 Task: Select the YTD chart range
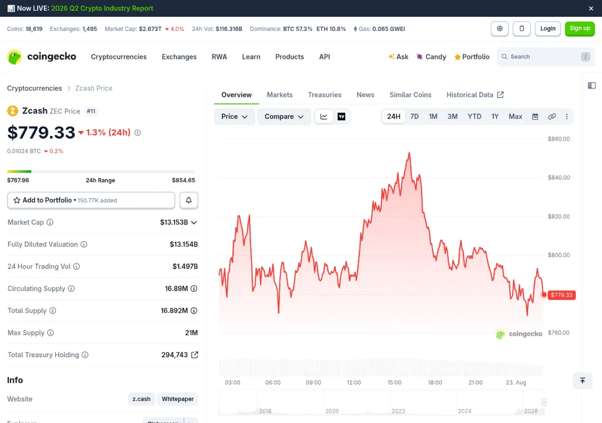(474, 116)
